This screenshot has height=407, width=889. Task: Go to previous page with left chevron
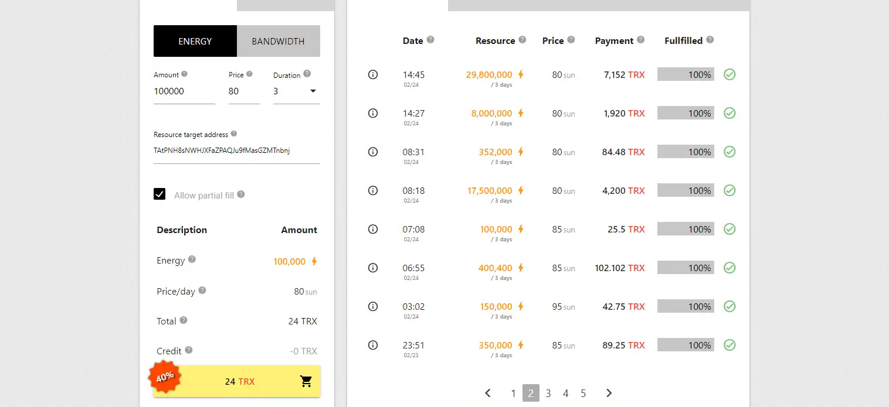(x=488, y=393)
